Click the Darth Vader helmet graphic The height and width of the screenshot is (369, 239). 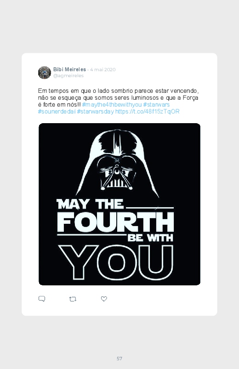[117, 162]
